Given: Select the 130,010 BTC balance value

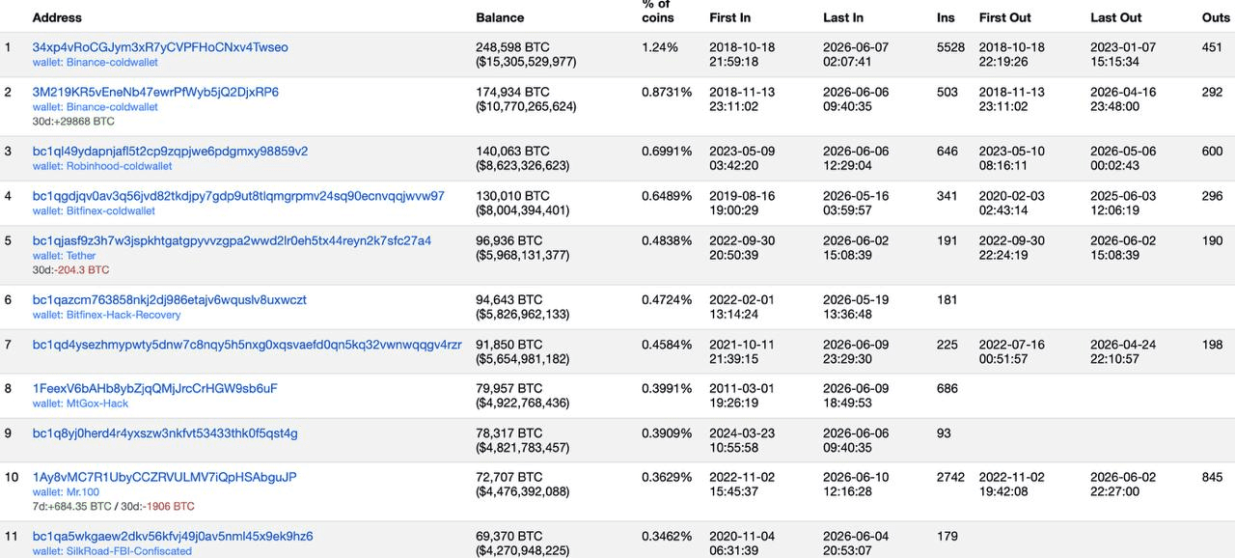Looking at the screenshot, I should point(512,196).
